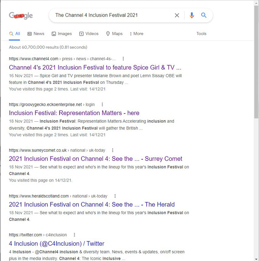Click the heraldscotland.com URL breadcrumb
This screenshot has width=259, height=261.
[58, 196]
